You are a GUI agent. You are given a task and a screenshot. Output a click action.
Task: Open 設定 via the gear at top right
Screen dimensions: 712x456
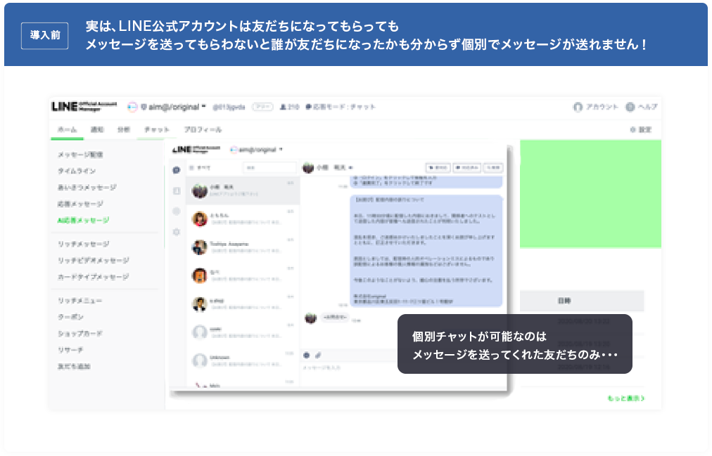point(632,129)
